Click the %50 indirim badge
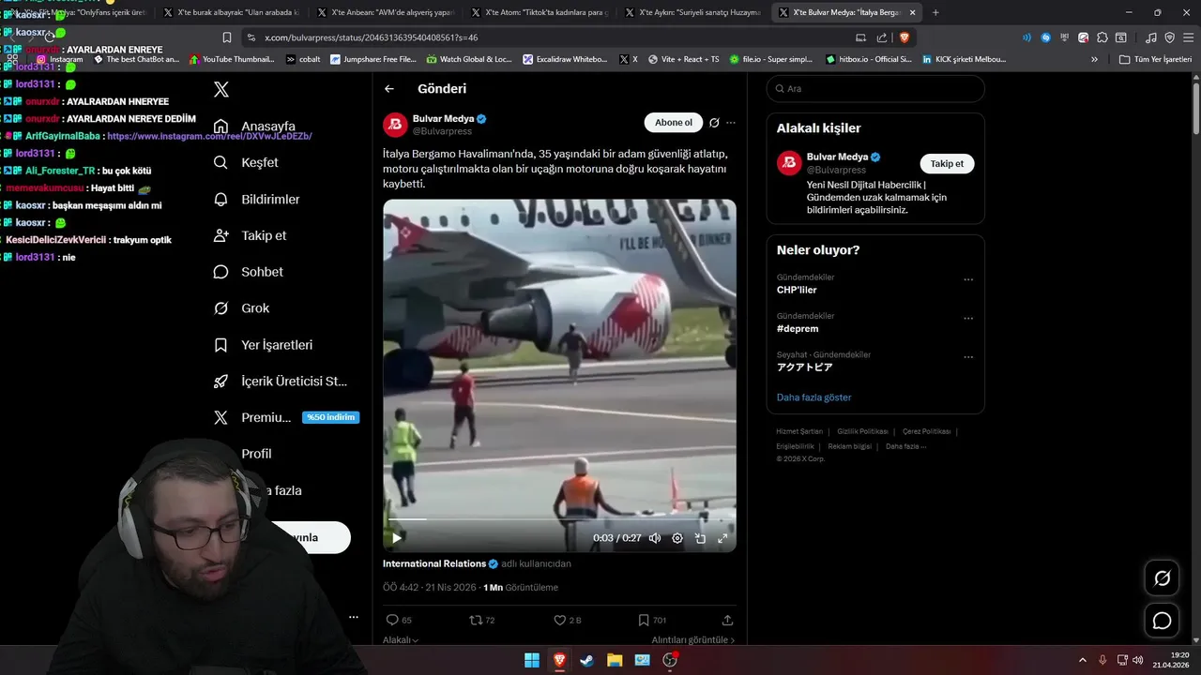1201x675 pixels. click(330, 417)
